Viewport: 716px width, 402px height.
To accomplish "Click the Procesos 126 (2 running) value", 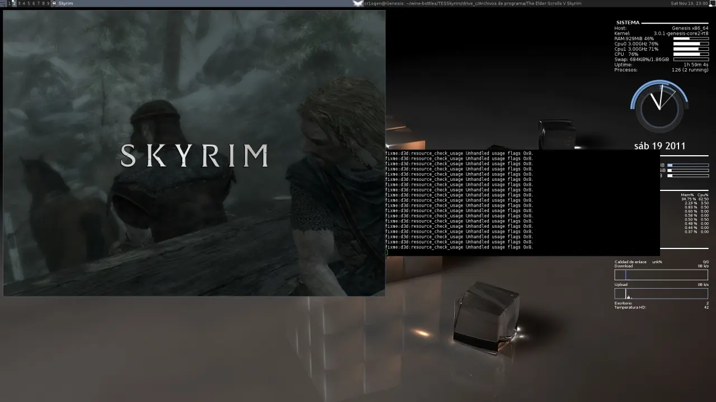I will pos(690,70).
